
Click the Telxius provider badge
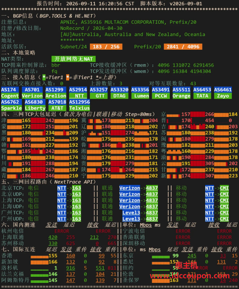point(80,108)
